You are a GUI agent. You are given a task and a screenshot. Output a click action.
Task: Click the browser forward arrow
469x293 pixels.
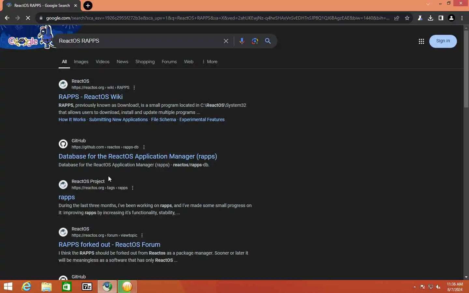pyautogui.click(x=18, y=18)
